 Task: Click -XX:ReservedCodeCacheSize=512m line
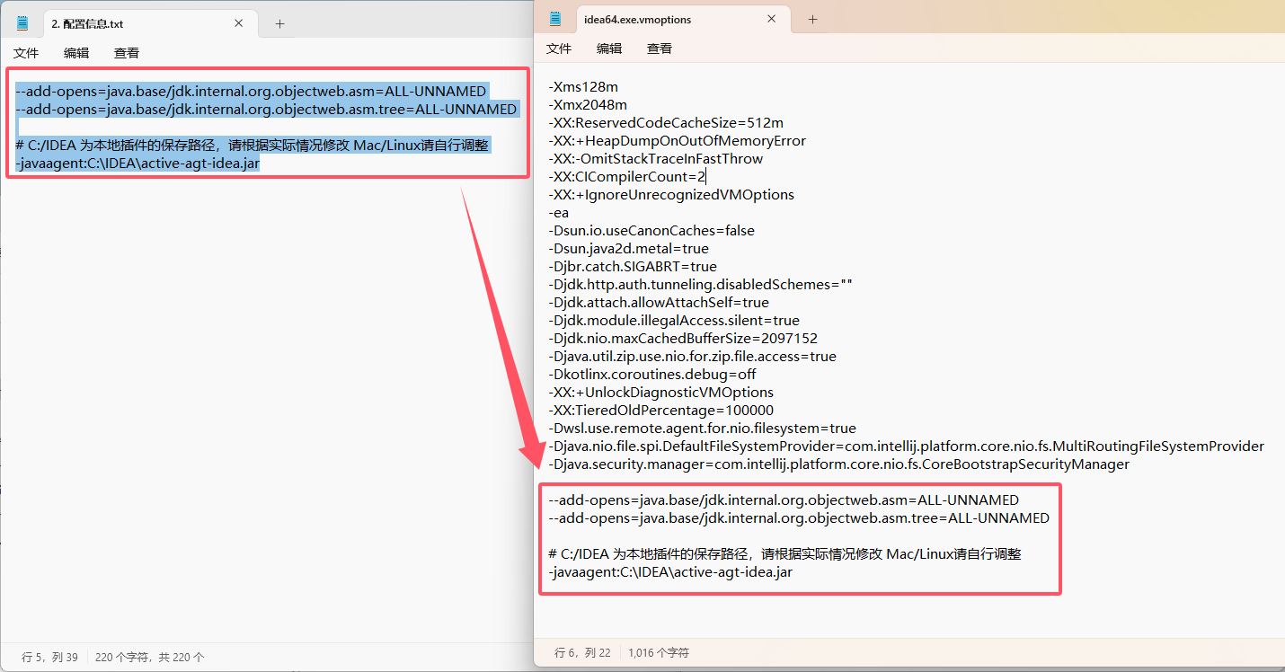(x=666, y=123)
